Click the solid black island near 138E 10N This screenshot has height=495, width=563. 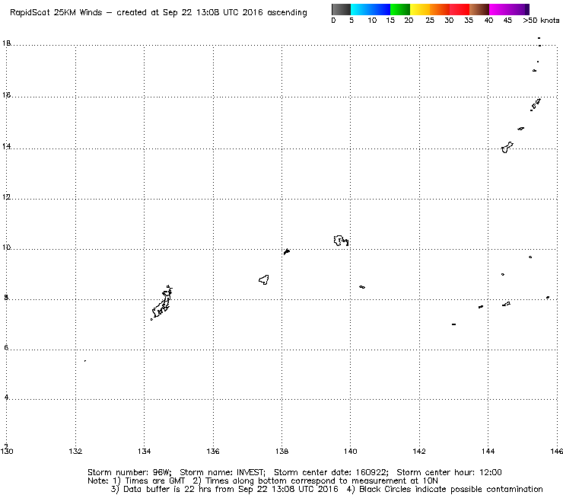tap(287, 251)
